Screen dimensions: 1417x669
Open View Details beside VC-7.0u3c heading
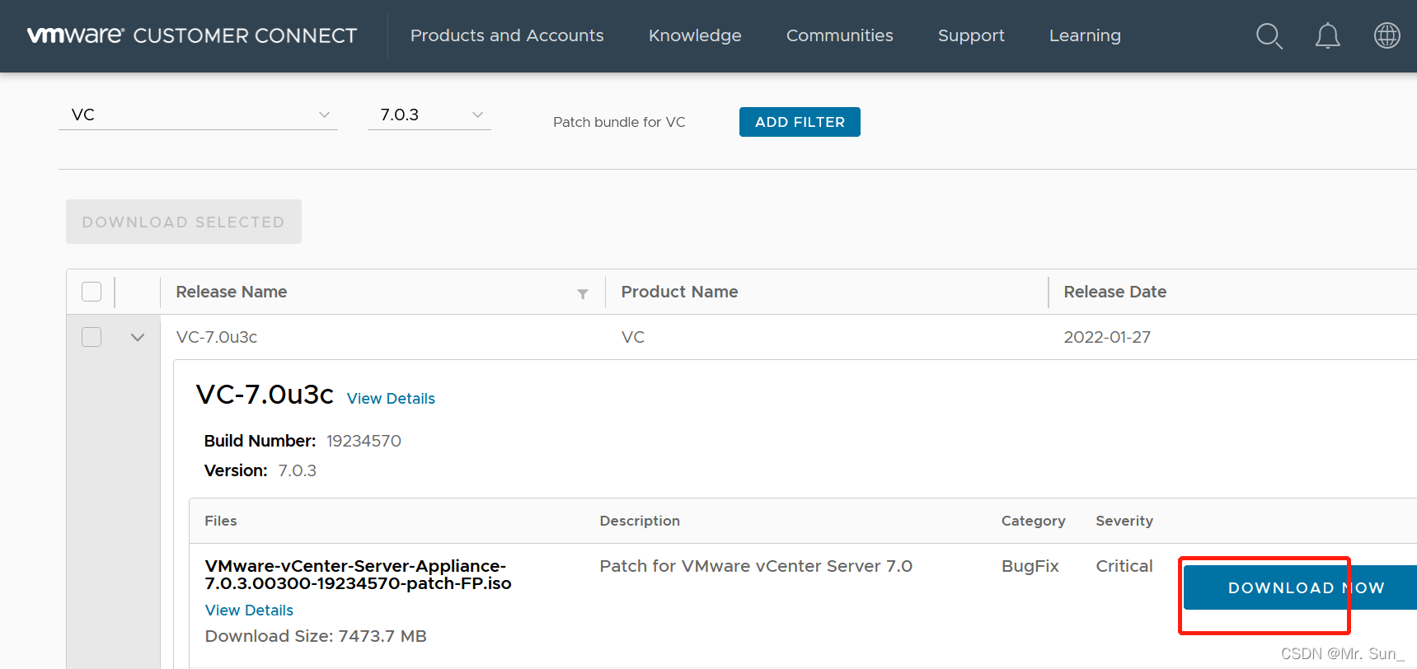point(391,399)
